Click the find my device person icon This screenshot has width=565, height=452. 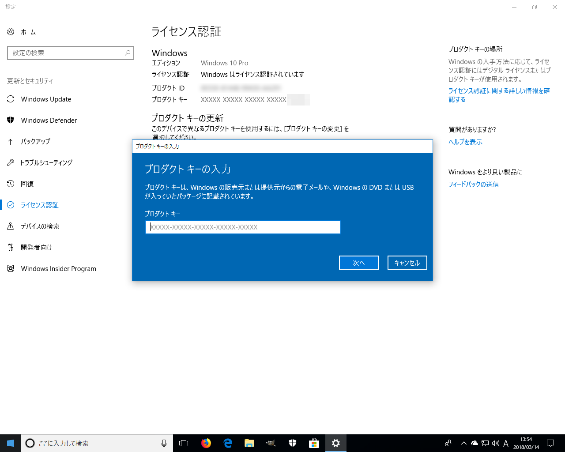point(11,226)
